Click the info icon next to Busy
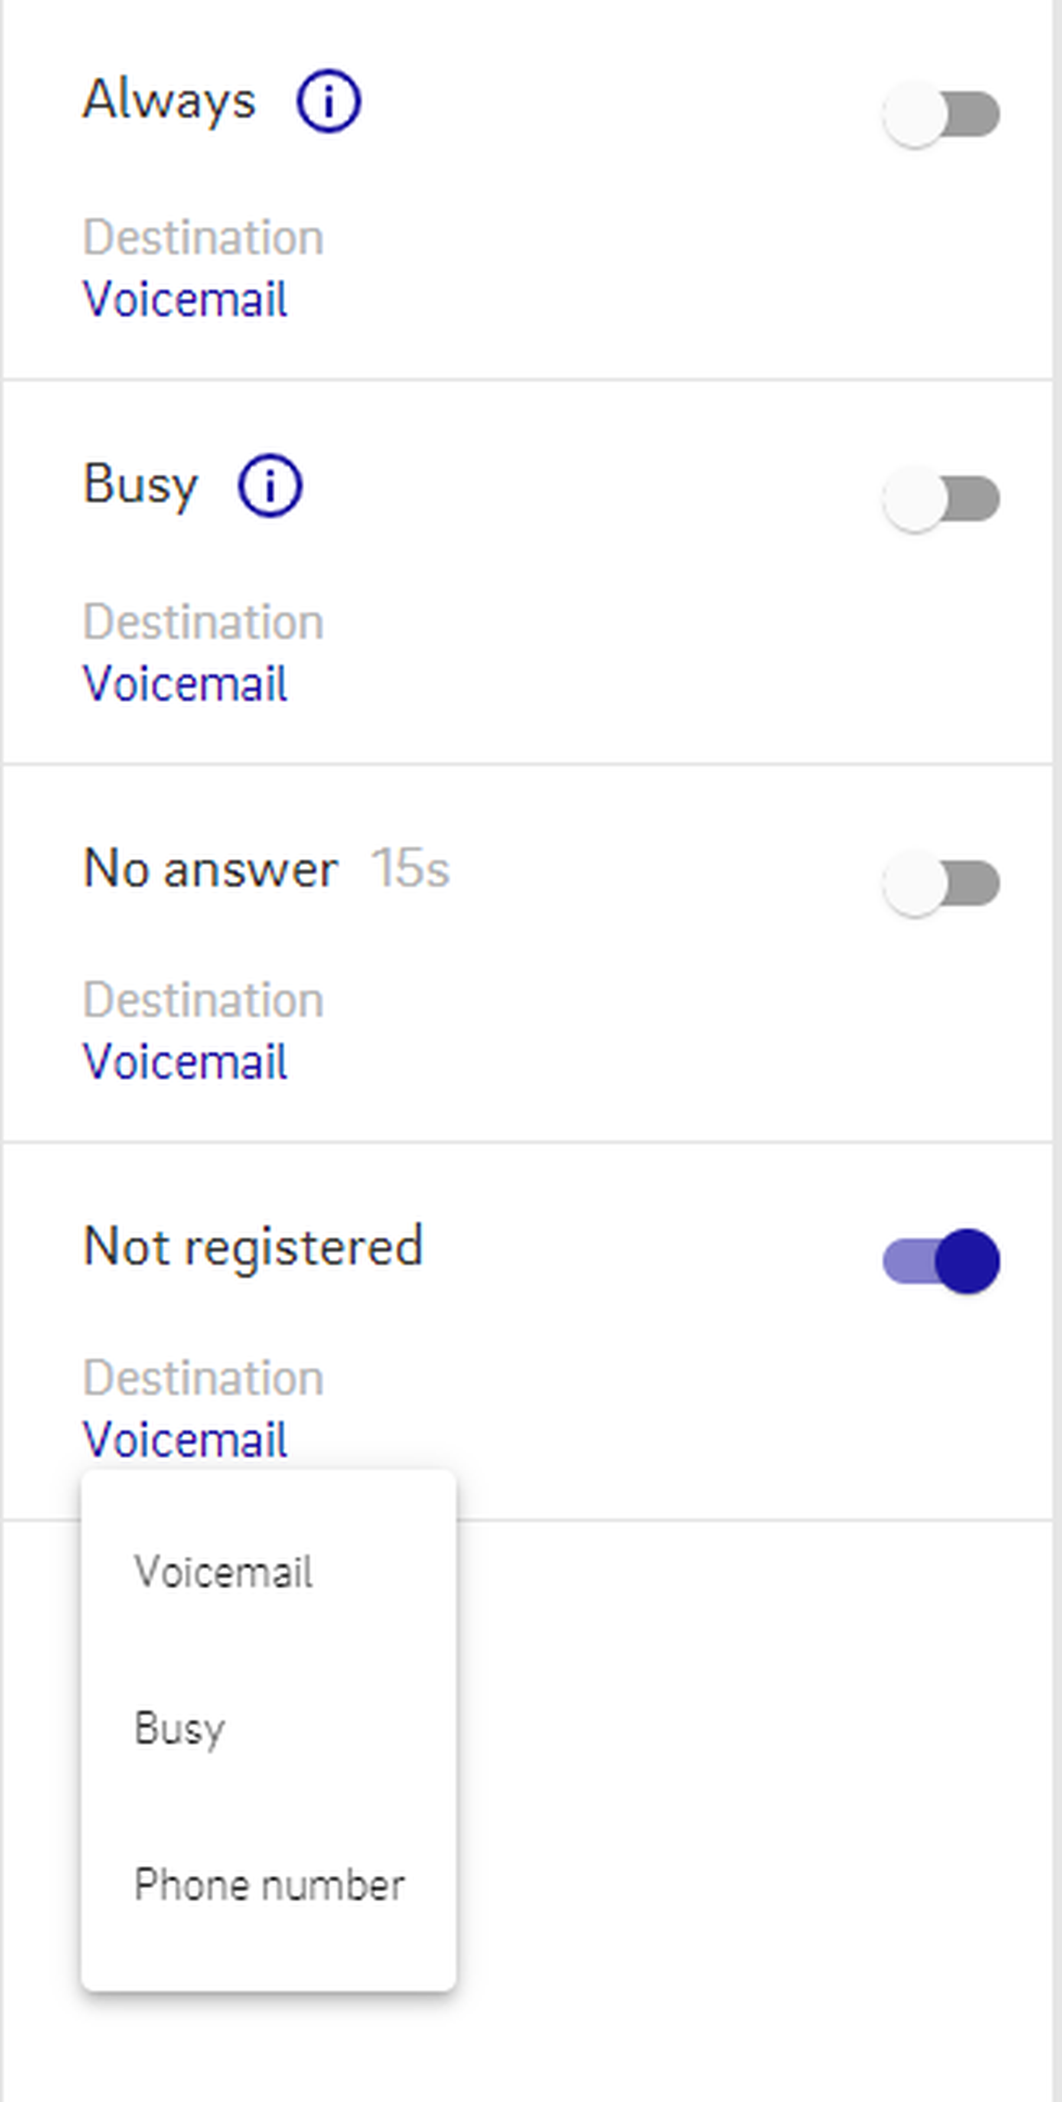The height and width of the screenshot is (2102, 1062). [x=270, y=486]
